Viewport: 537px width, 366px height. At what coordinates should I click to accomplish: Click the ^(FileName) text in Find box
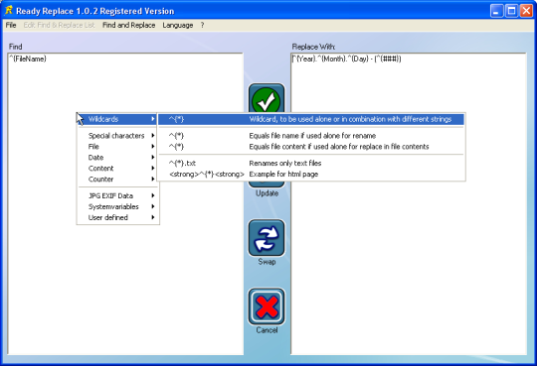click(28, 59)
